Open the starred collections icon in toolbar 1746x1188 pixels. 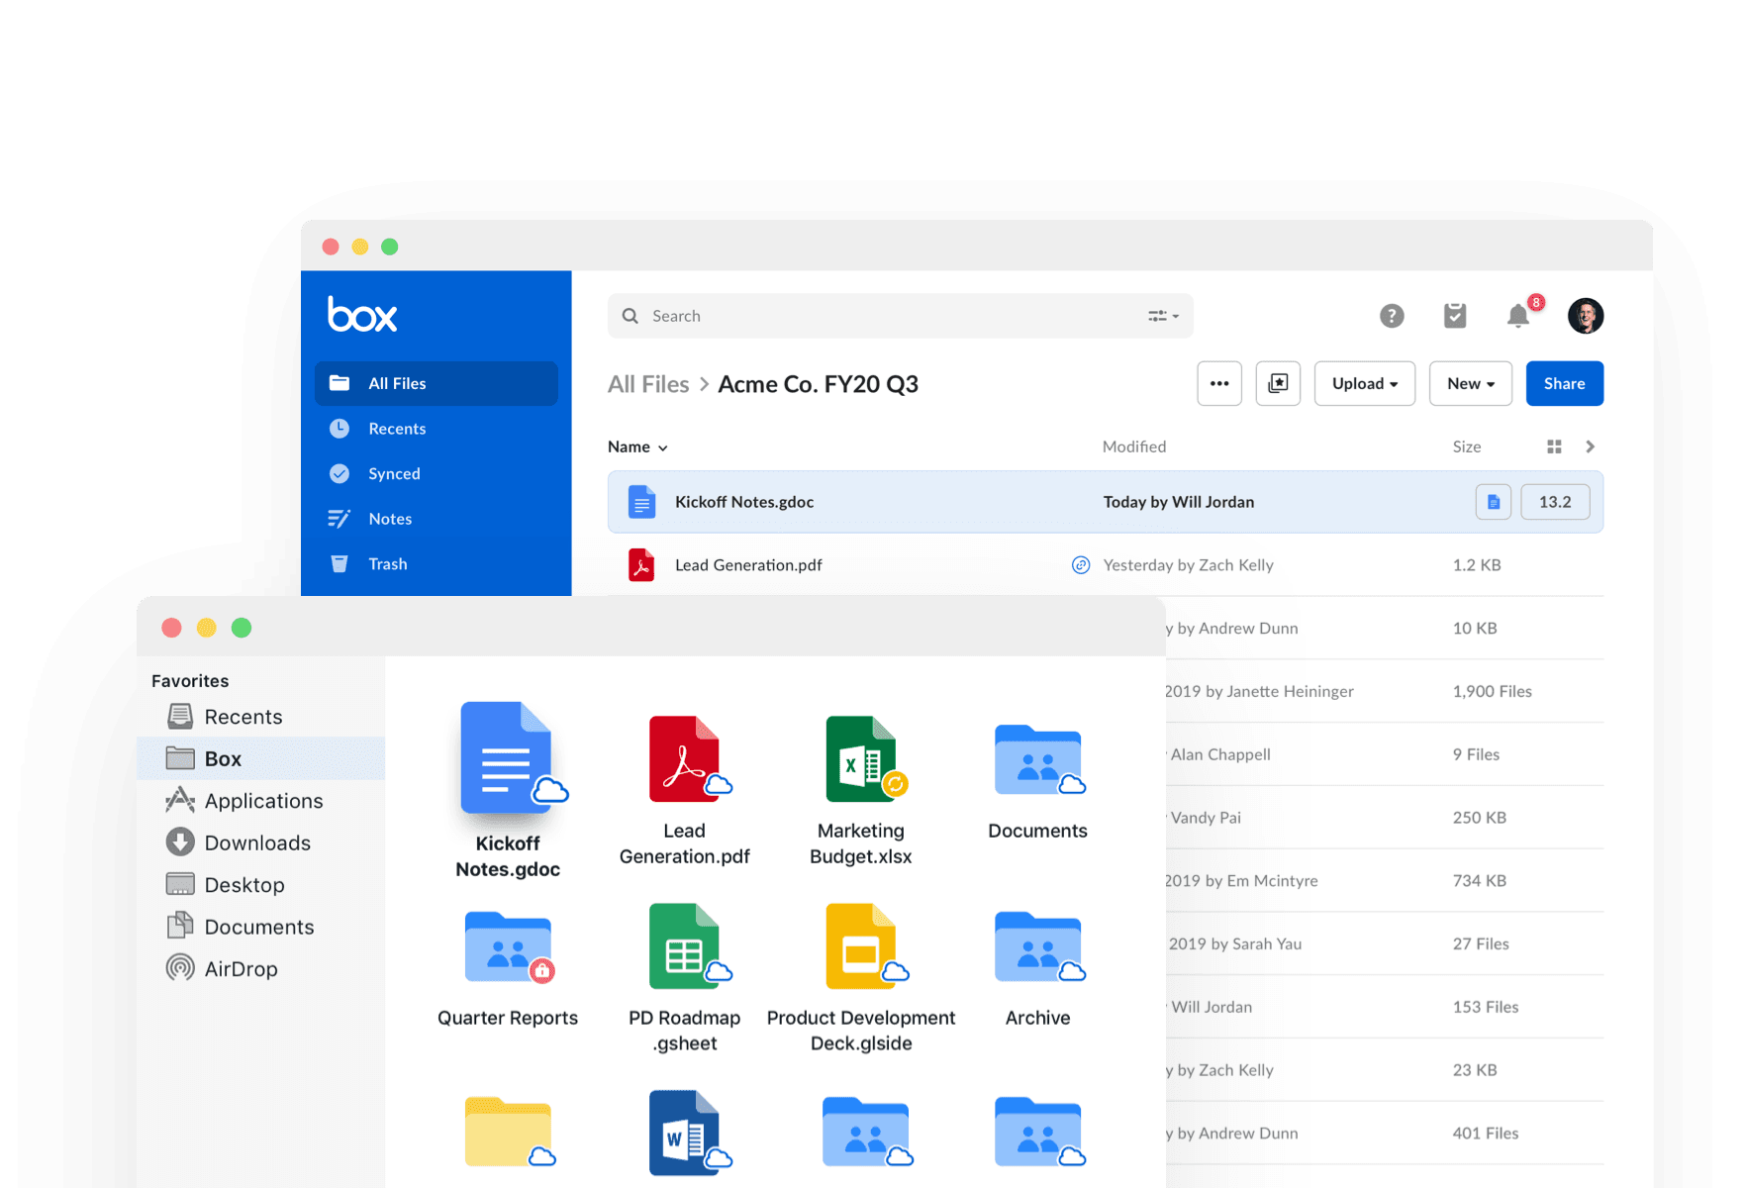[1278, 383]
